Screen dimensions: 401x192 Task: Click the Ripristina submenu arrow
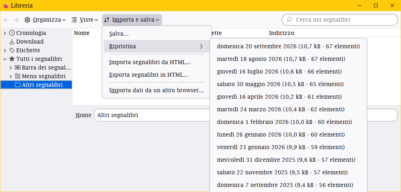coord(201,46)
